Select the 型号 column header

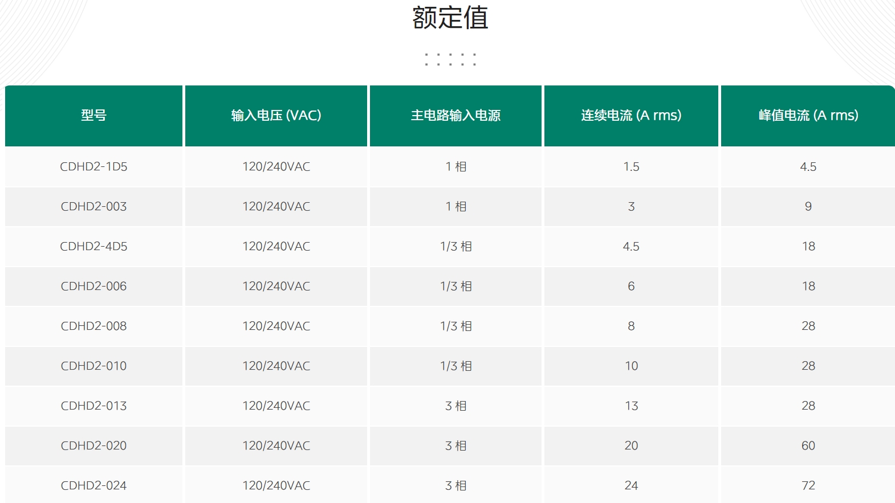(93, 116)
